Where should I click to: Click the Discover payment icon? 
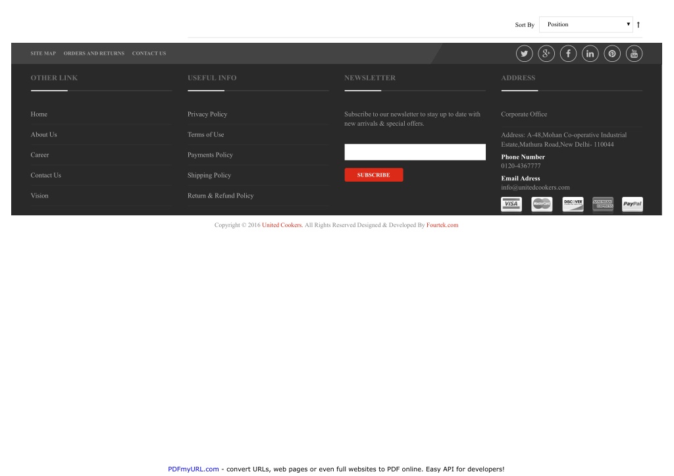[x=573, y=204]
